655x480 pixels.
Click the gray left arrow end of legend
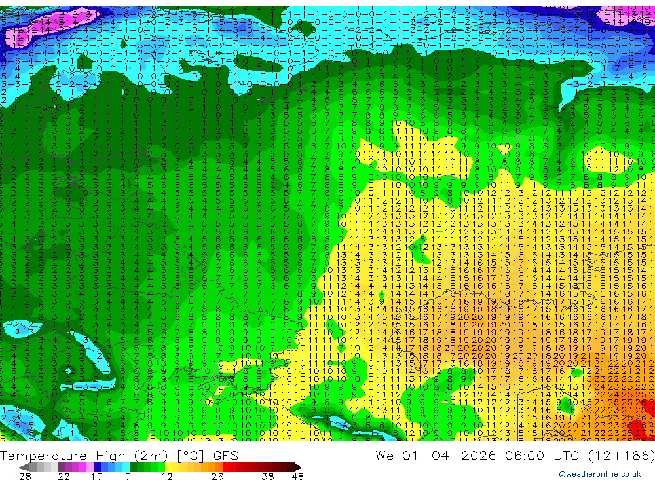[x=24, y=467]
